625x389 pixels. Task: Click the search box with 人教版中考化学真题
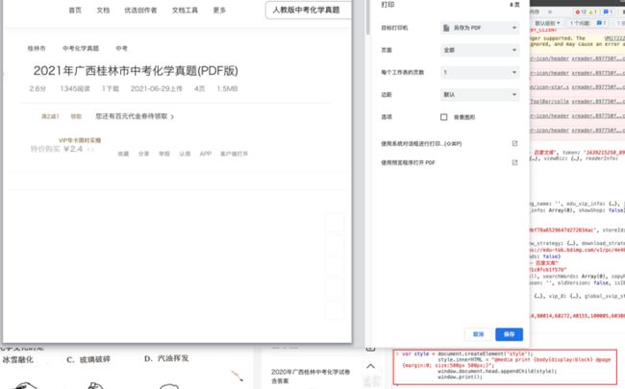click(309, 10)
